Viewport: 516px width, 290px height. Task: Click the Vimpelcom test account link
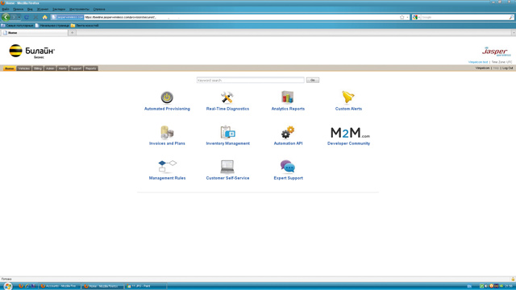coord(478,62)
